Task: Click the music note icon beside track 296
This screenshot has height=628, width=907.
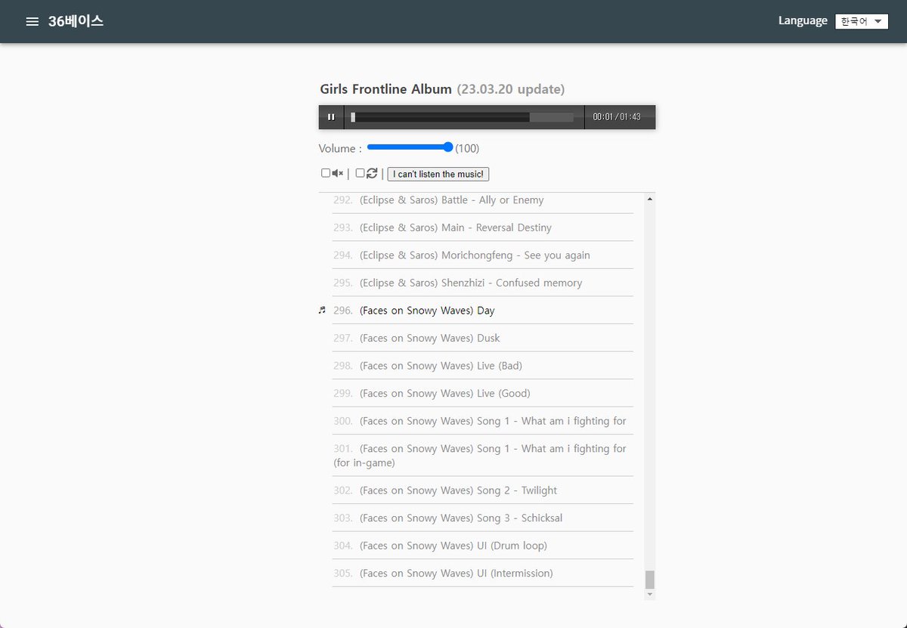Action: click(x=322, y=310)
